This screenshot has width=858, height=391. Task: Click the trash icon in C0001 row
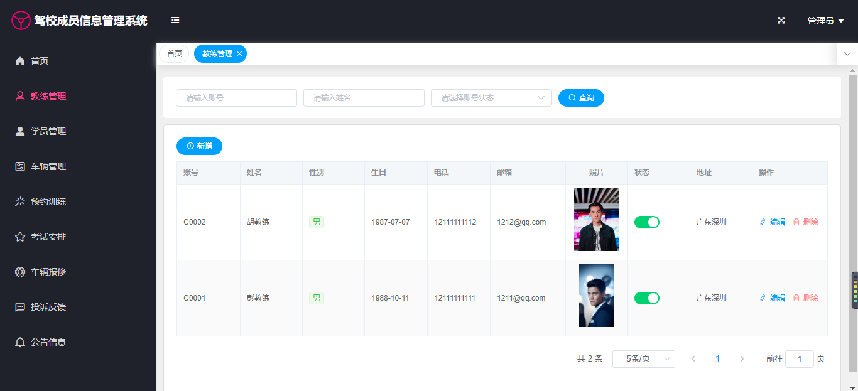coord(796,298)
